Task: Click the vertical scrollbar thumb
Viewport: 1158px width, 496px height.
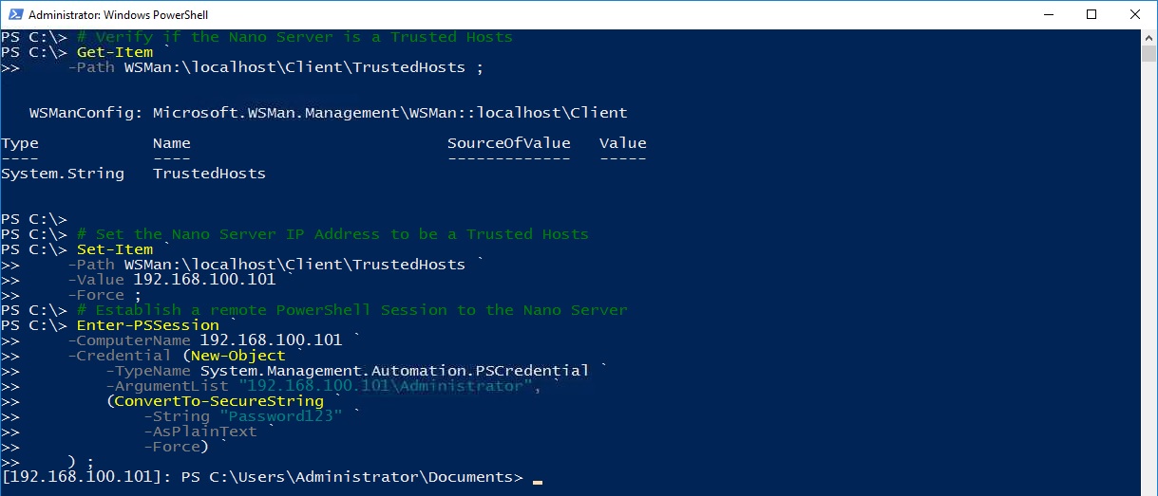Action: tap(1149, 53)
